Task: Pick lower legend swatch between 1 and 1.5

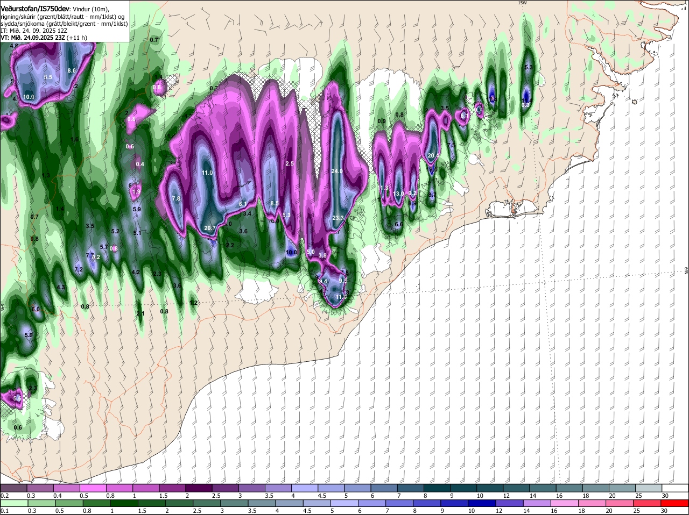Action: pos(124,503)
